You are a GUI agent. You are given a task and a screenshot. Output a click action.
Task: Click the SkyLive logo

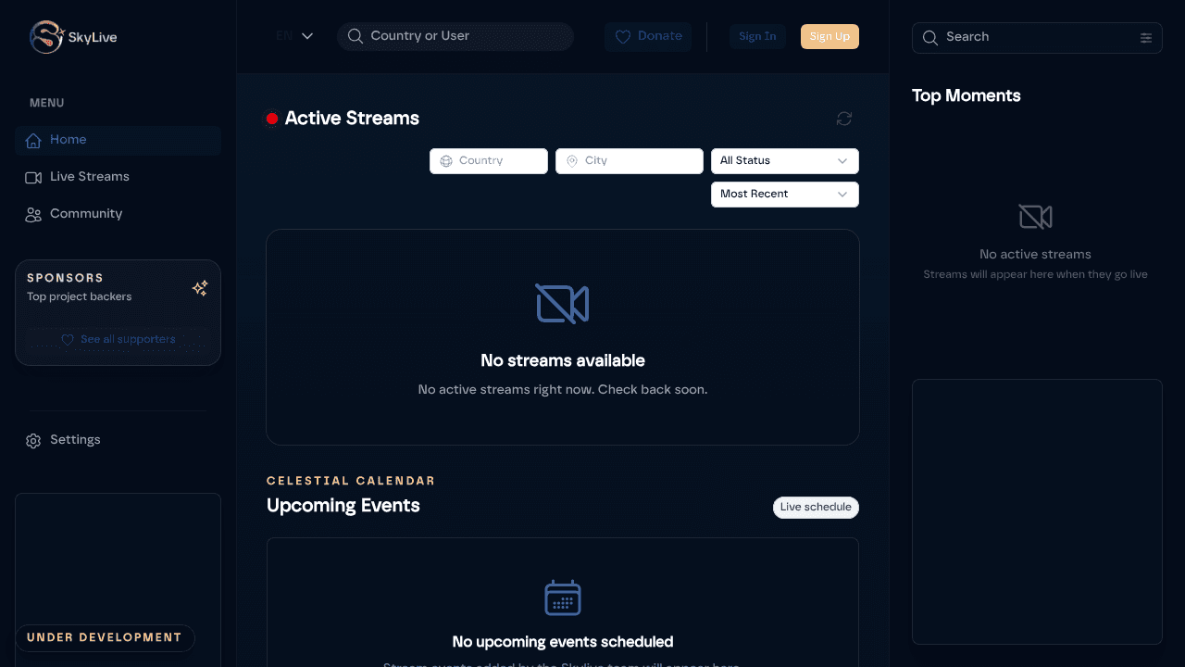click(x=73, y=37)
